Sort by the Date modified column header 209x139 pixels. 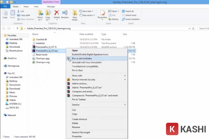(86, 34)
